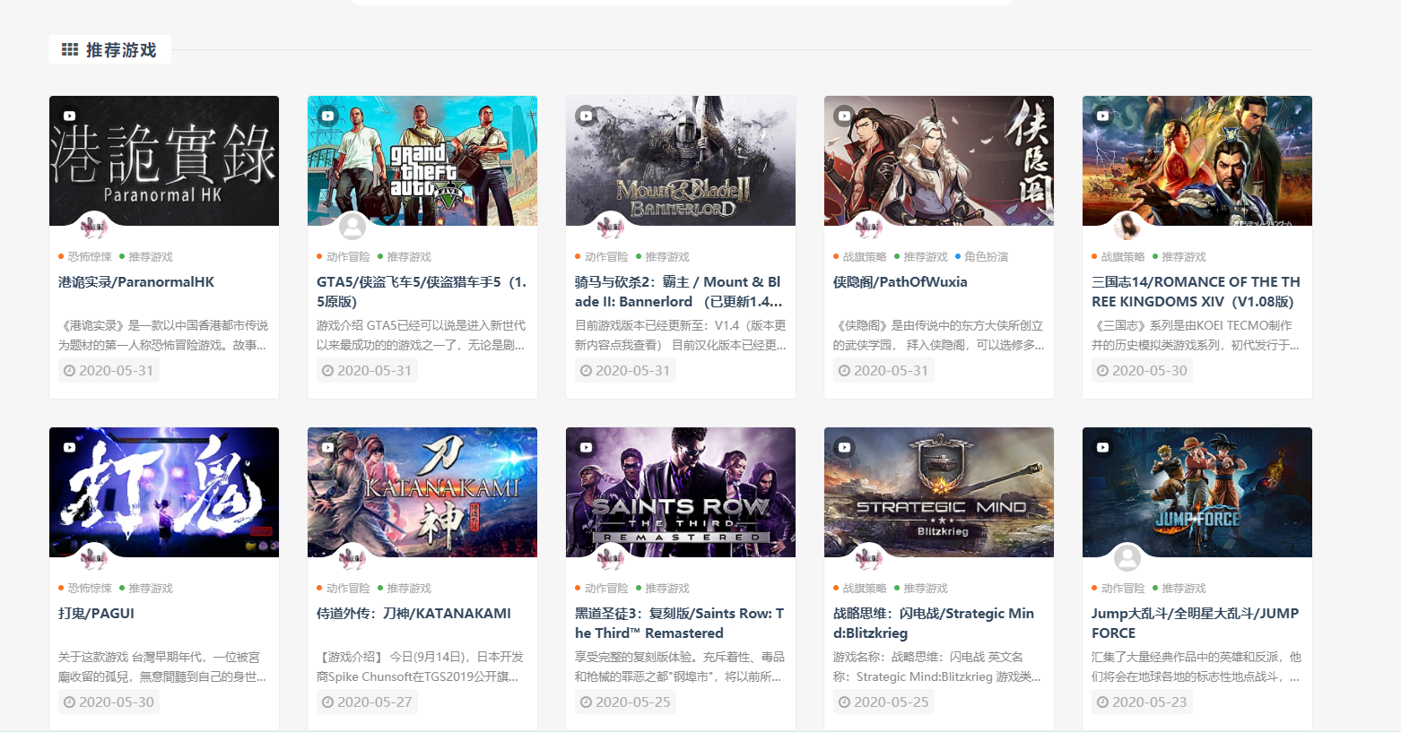The width and height of the screenshot is (1401, 732).
Task: Click the Paranormal HK cover image
Action: (164, 160)
